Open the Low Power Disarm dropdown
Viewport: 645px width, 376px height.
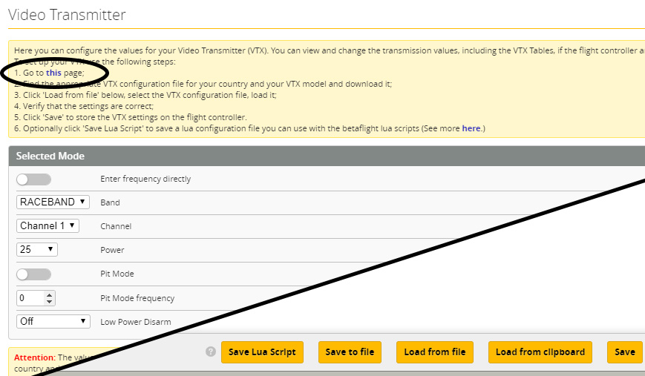coord(53,321)
